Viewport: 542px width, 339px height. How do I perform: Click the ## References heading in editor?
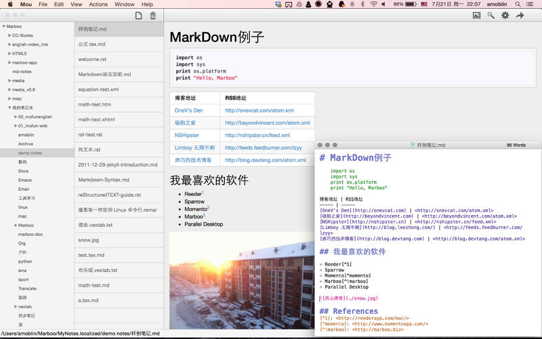(x=348, y=311)
